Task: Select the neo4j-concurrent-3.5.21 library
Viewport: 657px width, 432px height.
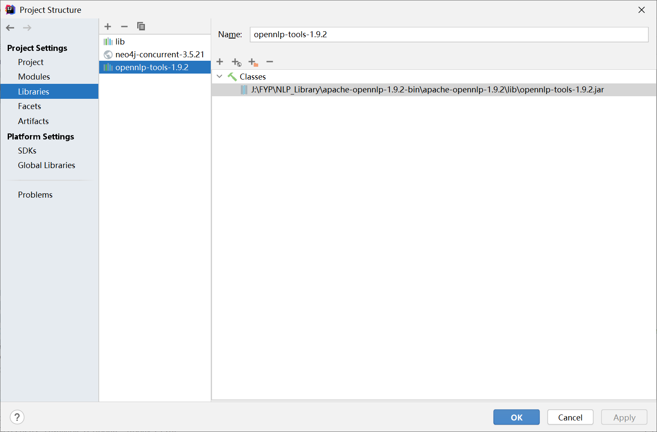Action: [155, 54]
